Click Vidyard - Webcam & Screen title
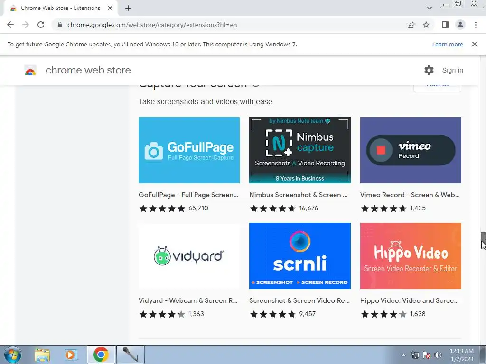The image size is (486, 364). tap(188, 300)
